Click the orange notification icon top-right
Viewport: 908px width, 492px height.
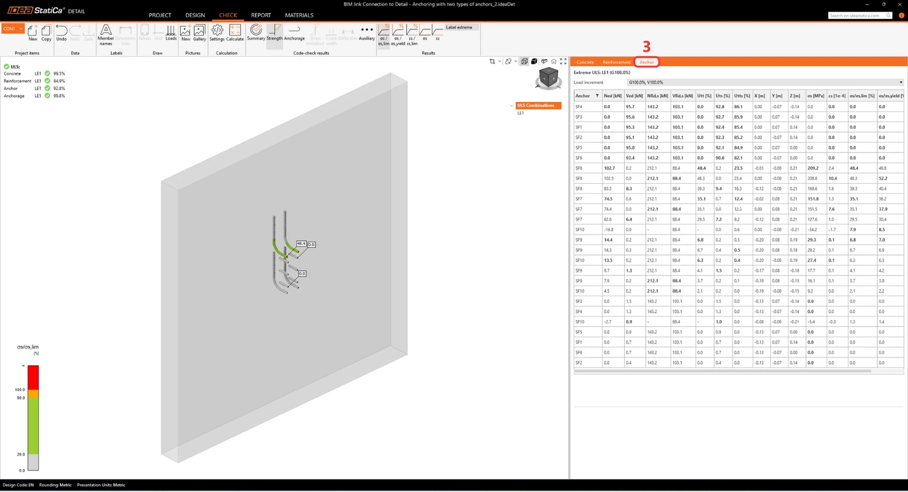click(901, 15)
